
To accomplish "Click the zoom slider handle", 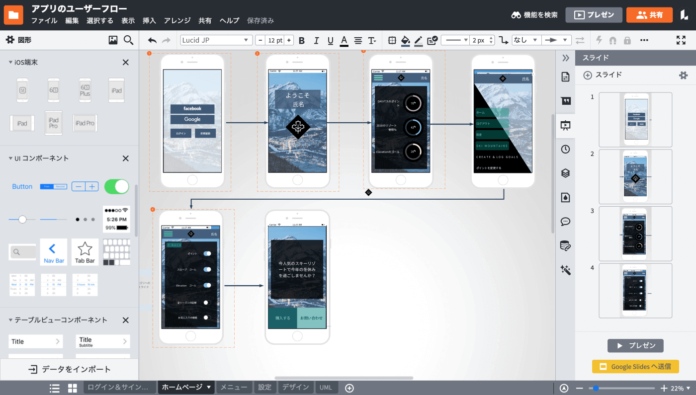I will (595, 388).
